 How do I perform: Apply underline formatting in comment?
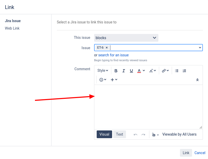(x=131, y=71)
